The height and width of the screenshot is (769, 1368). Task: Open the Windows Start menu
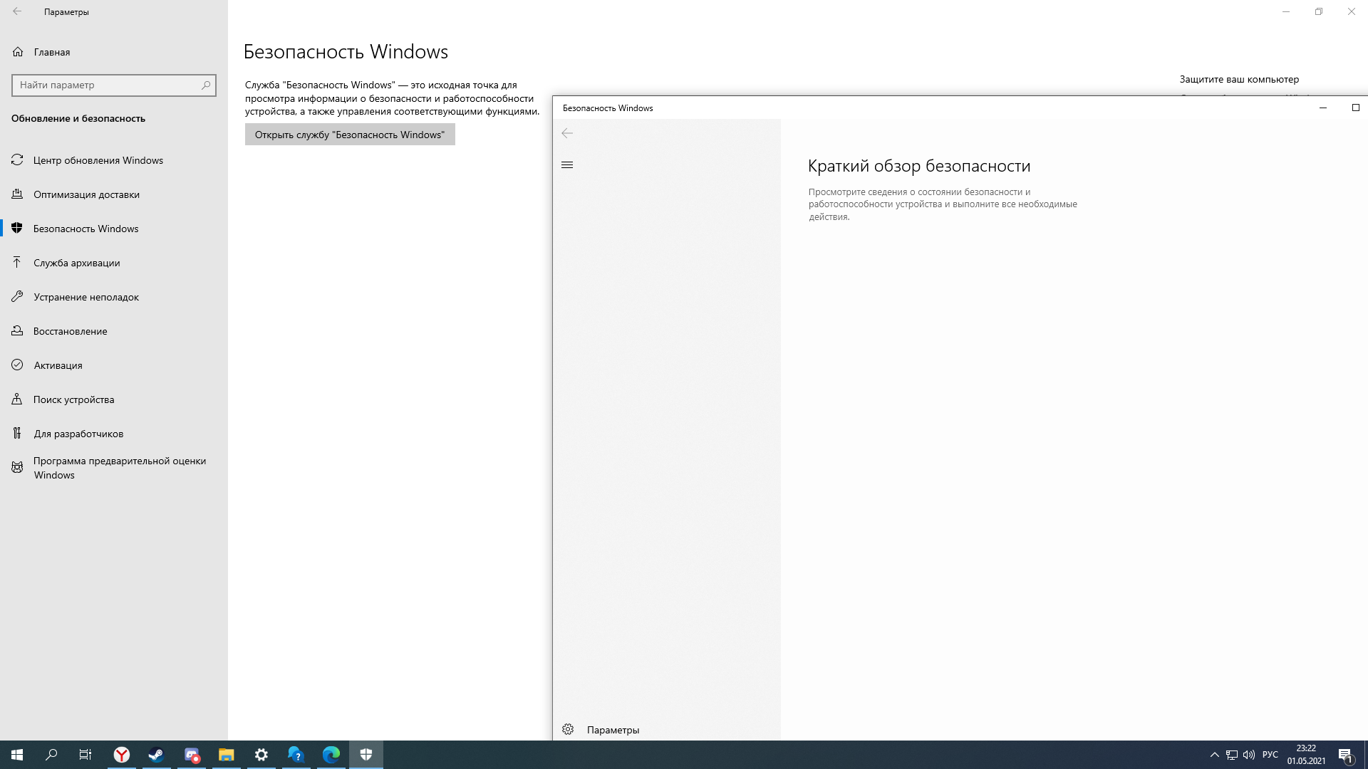[x=17, y=755]
